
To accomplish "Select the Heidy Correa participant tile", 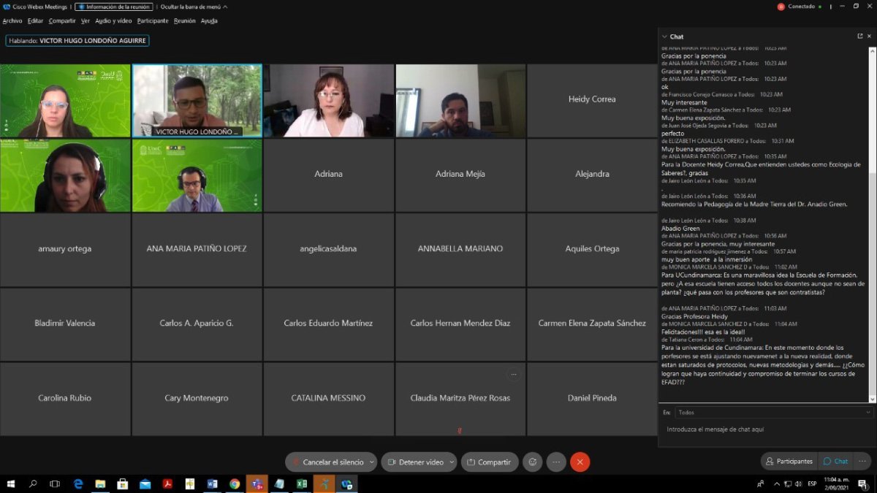I will [592, 100].
